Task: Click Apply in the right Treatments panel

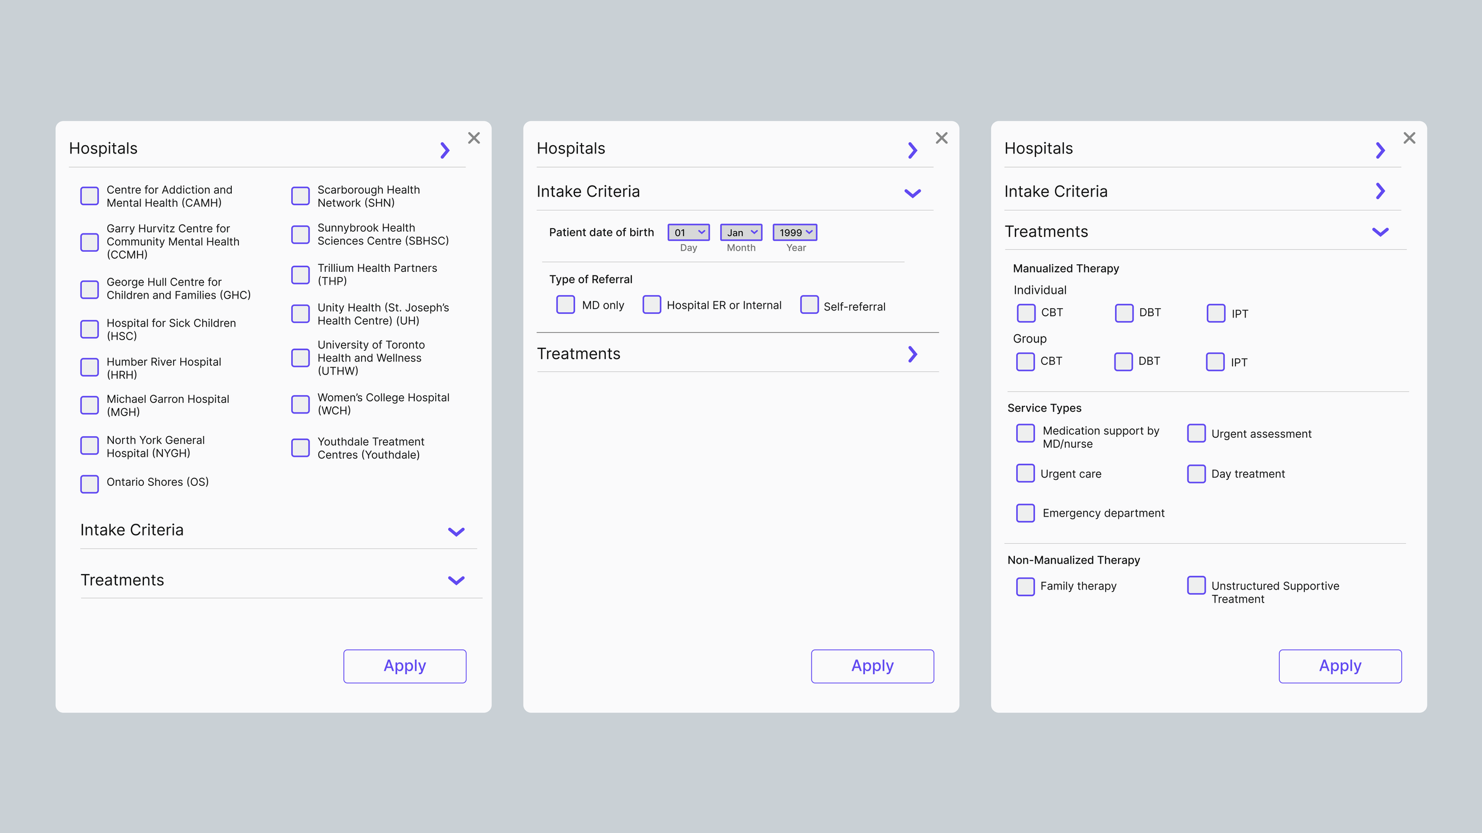Action: 1340,666
